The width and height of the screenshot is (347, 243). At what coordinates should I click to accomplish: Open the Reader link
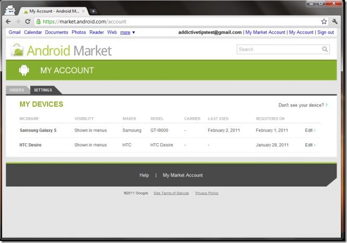click(97, 32)
